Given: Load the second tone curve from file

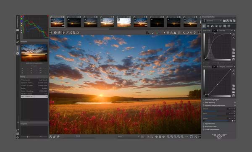Looking at the screenshot, I should pyautogui.click(x=234, y=92).
